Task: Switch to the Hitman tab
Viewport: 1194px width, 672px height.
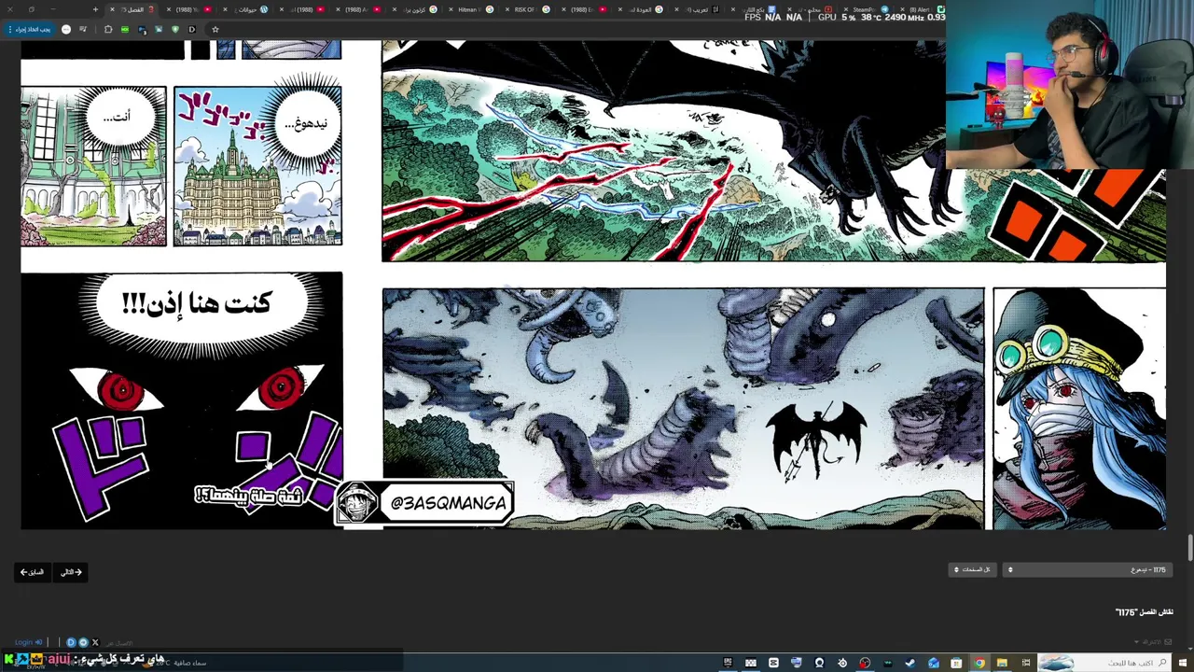Action: 471,9
